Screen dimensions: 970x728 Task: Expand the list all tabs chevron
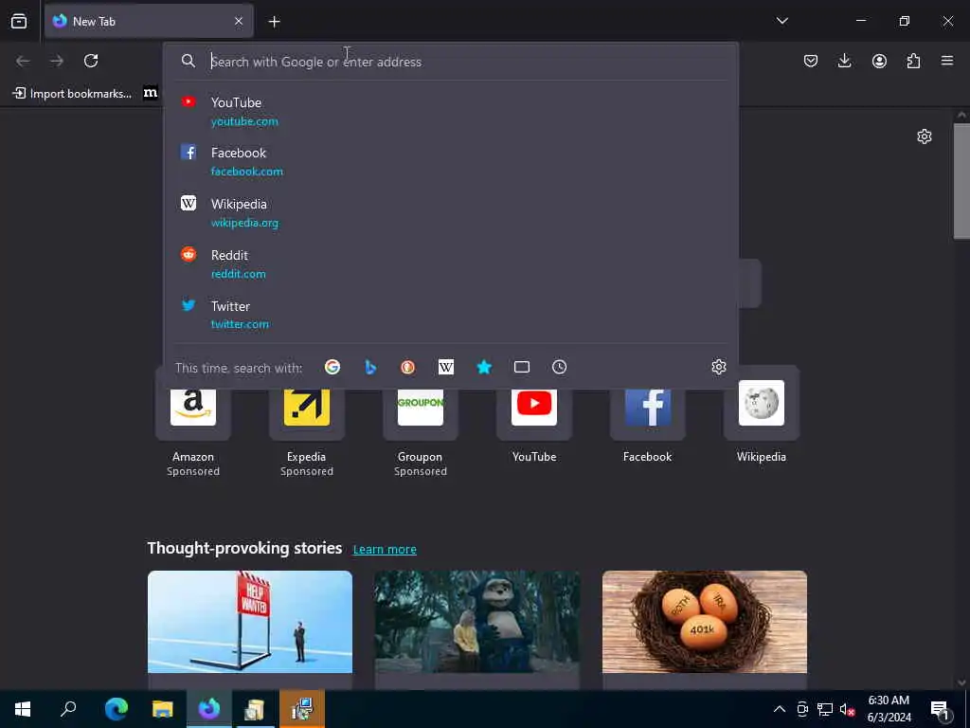781,21
